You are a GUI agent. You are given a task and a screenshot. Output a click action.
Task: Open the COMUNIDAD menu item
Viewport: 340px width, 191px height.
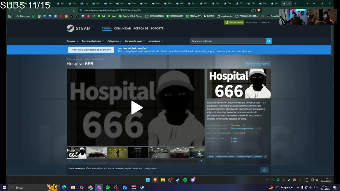122,28
